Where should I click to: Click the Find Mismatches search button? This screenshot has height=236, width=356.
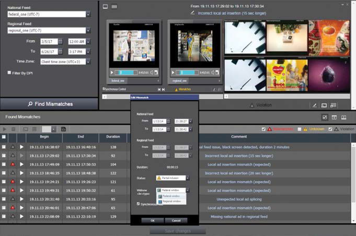(x=50, y=104)
